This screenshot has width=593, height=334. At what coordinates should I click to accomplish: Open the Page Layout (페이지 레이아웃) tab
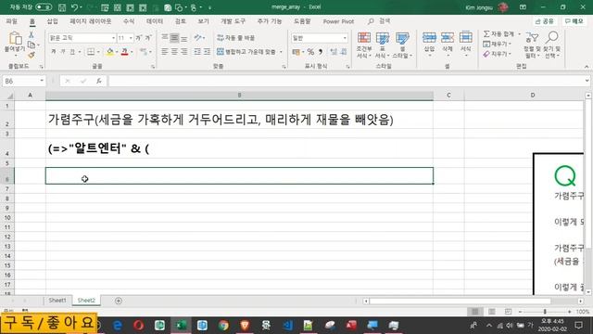91,21
